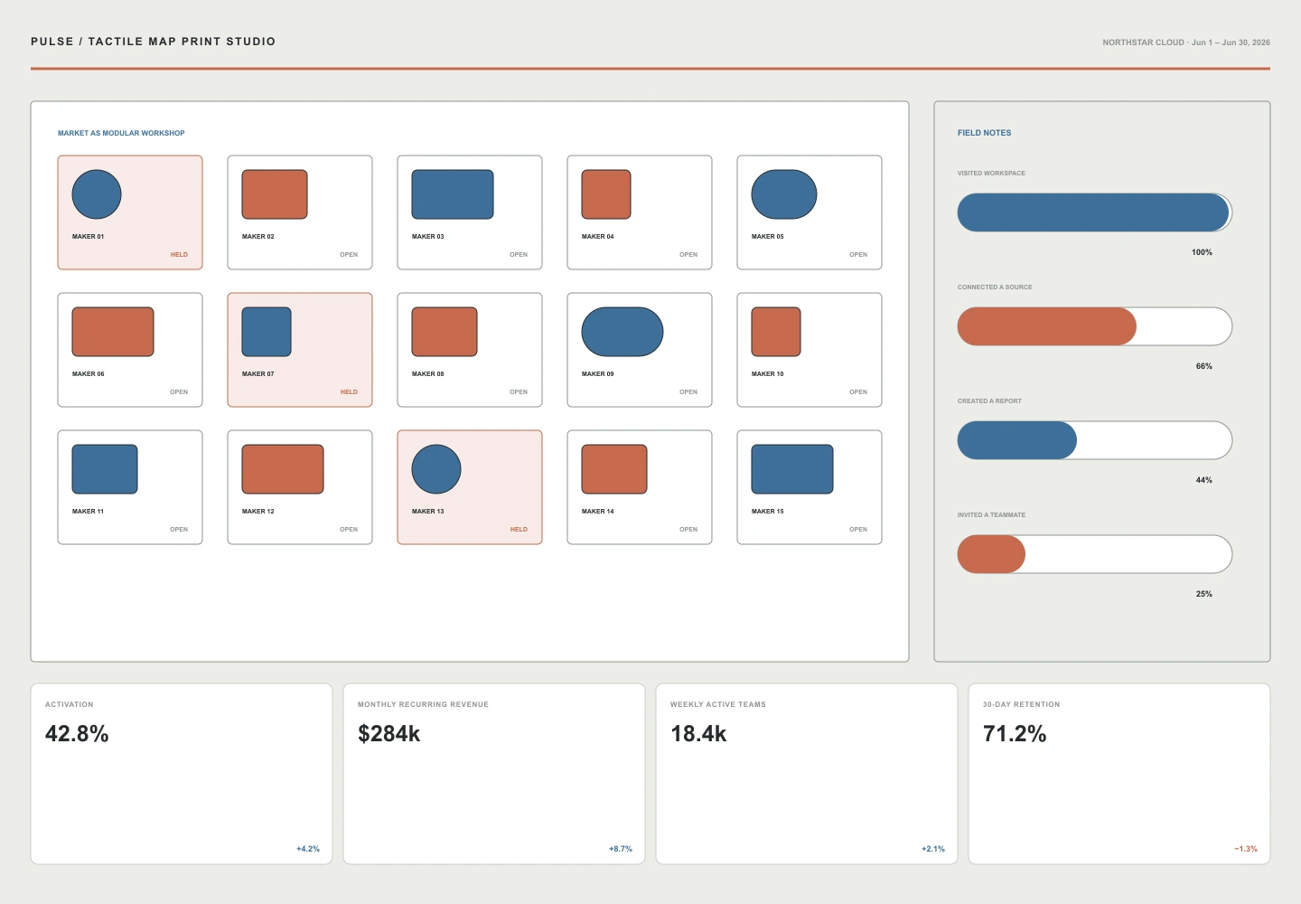
Task: Click the orange shape in Maker 14
Action: pyautogui.click(x=614, y=469)
